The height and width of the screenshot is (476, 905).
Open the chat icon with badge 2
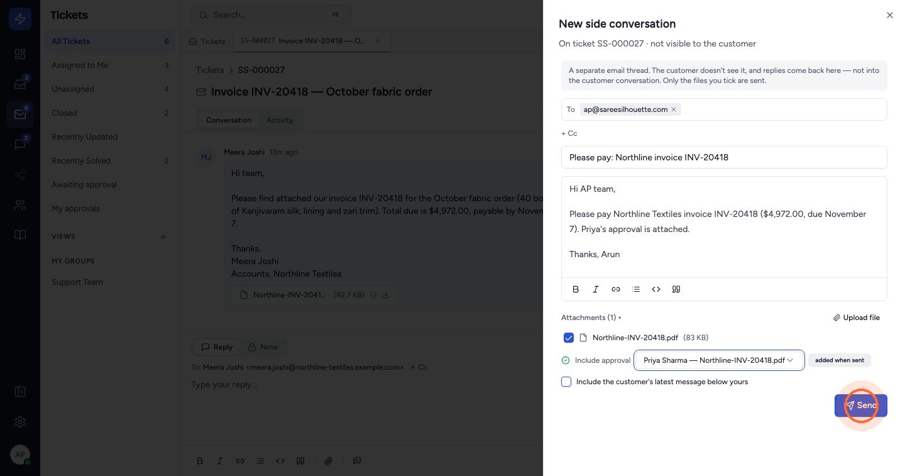coord(20,145)
